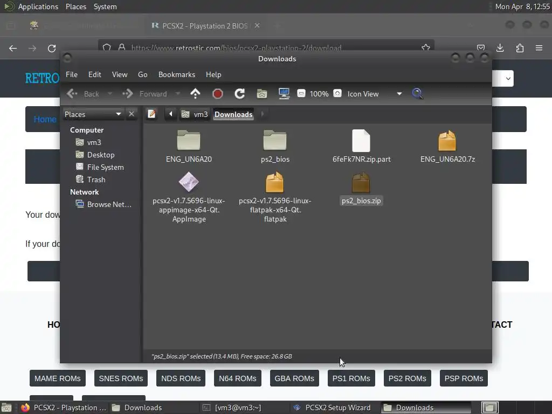Open the Forward history dropdown arrow
The width and height of the screenshot is (552, 414).
point(178,94)
